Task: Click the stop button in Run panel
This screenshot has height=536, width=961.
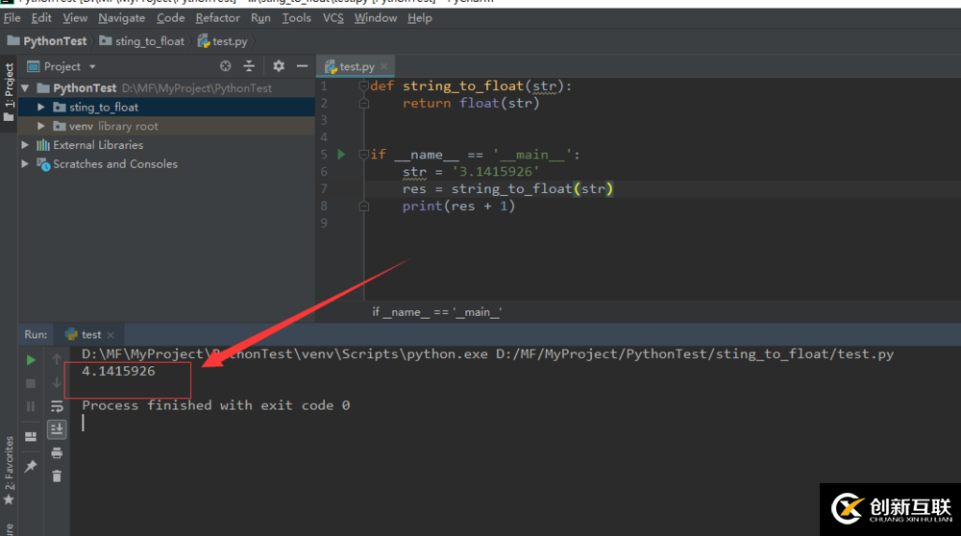Action: point(31,383)
